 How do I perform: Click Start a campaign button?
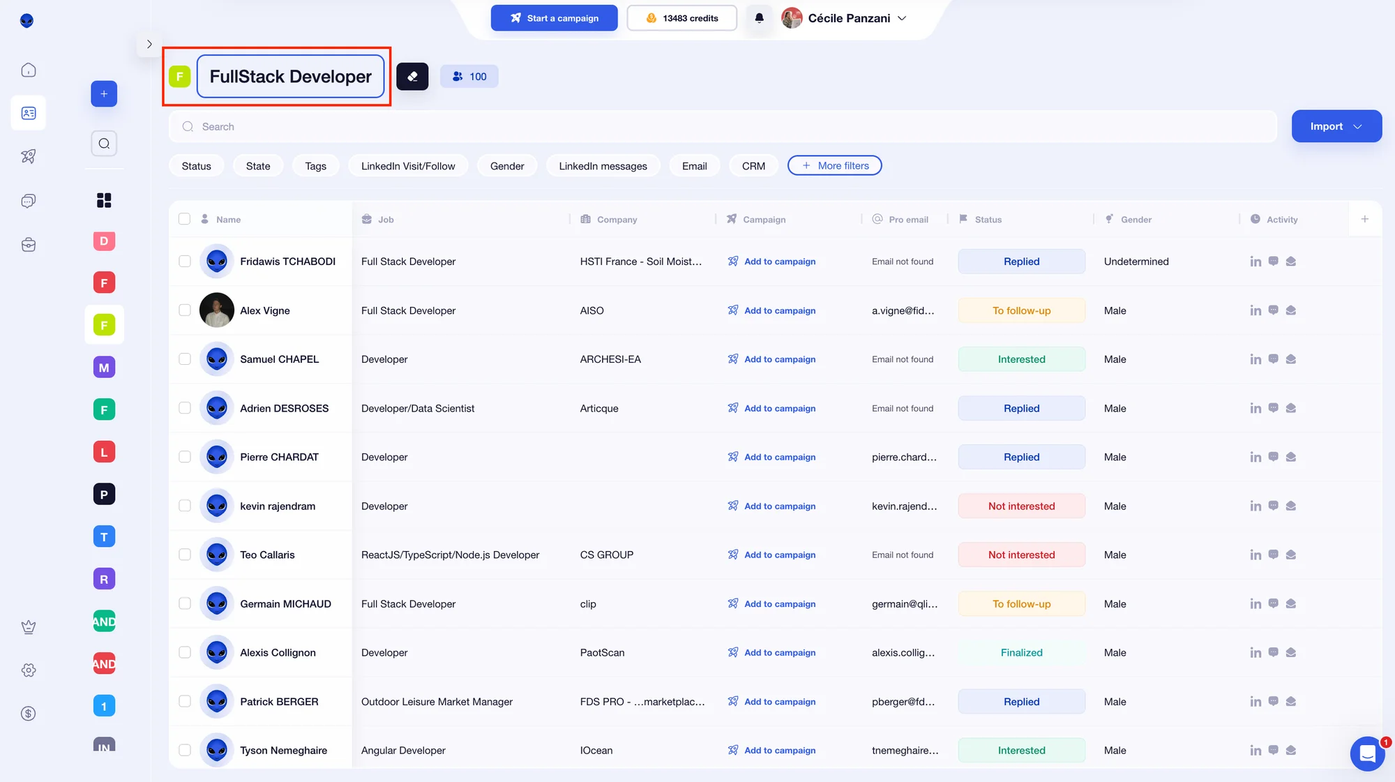click(554, 18)
